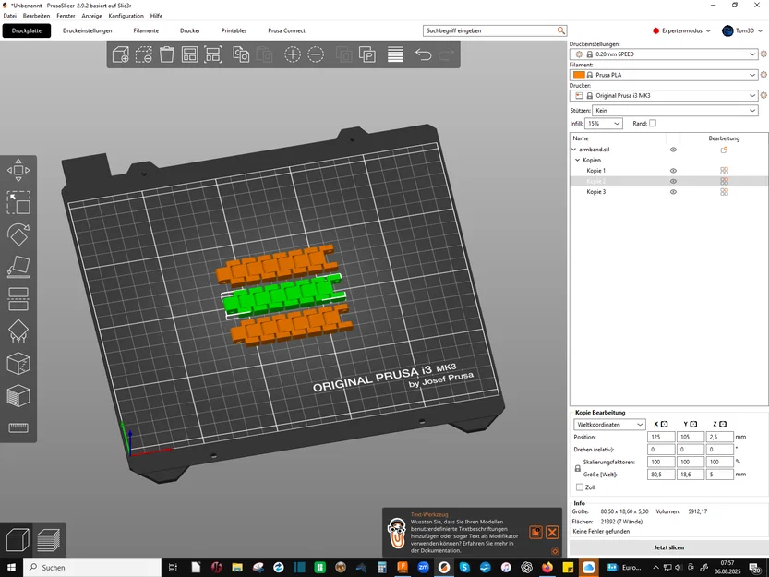Toggle visibility of Kopie 1
Viewport: 769px width, 577px height.
pos(673,171)
